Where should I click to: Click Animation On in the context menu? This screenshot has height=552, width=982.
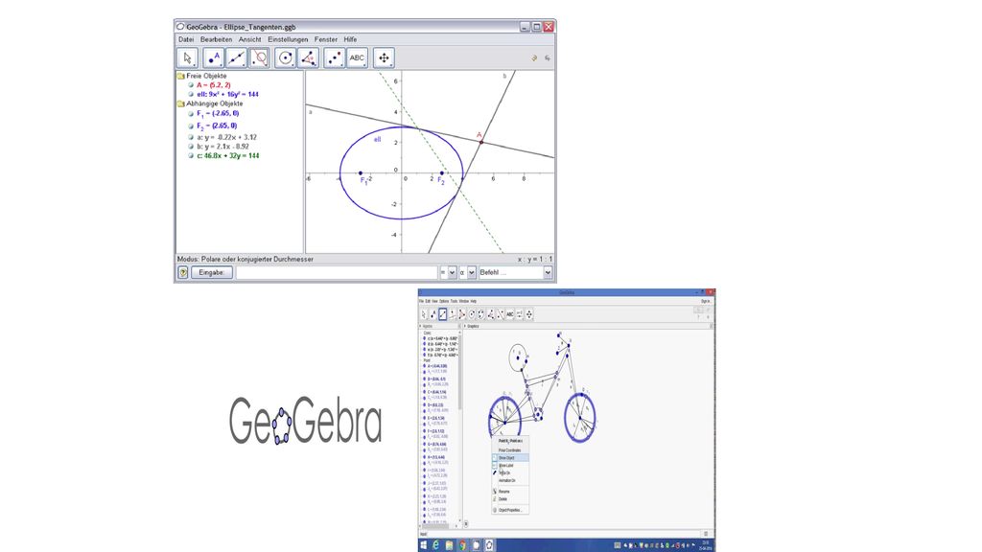click(510, 481)
